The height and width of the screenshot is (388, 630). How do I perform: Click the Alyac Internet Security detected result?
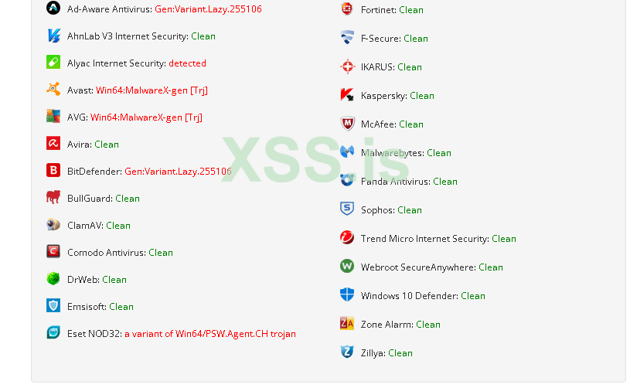click(187, 63)
